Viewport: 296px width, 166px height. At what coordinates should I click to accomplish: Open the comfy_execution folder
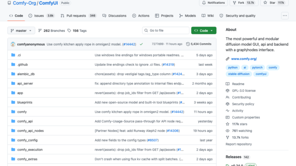click(x=30, y=149)
